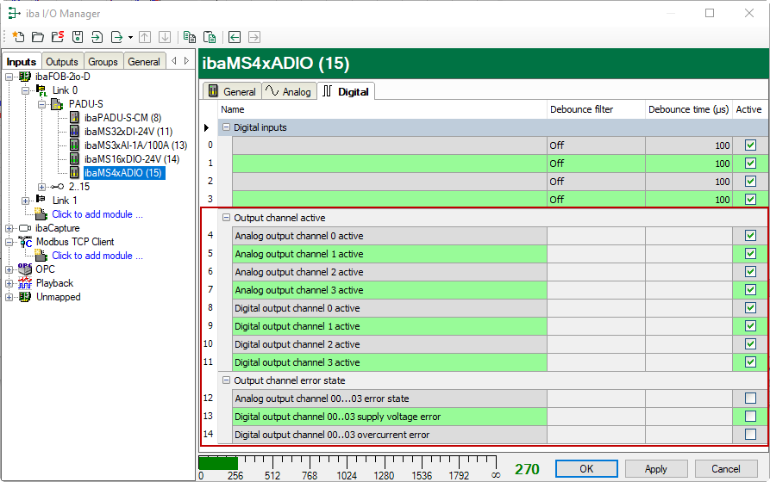Click the ibaMS32xDI-24V (11) module icon
This screenshot has height=482, width=770.
tap(75, 132)
